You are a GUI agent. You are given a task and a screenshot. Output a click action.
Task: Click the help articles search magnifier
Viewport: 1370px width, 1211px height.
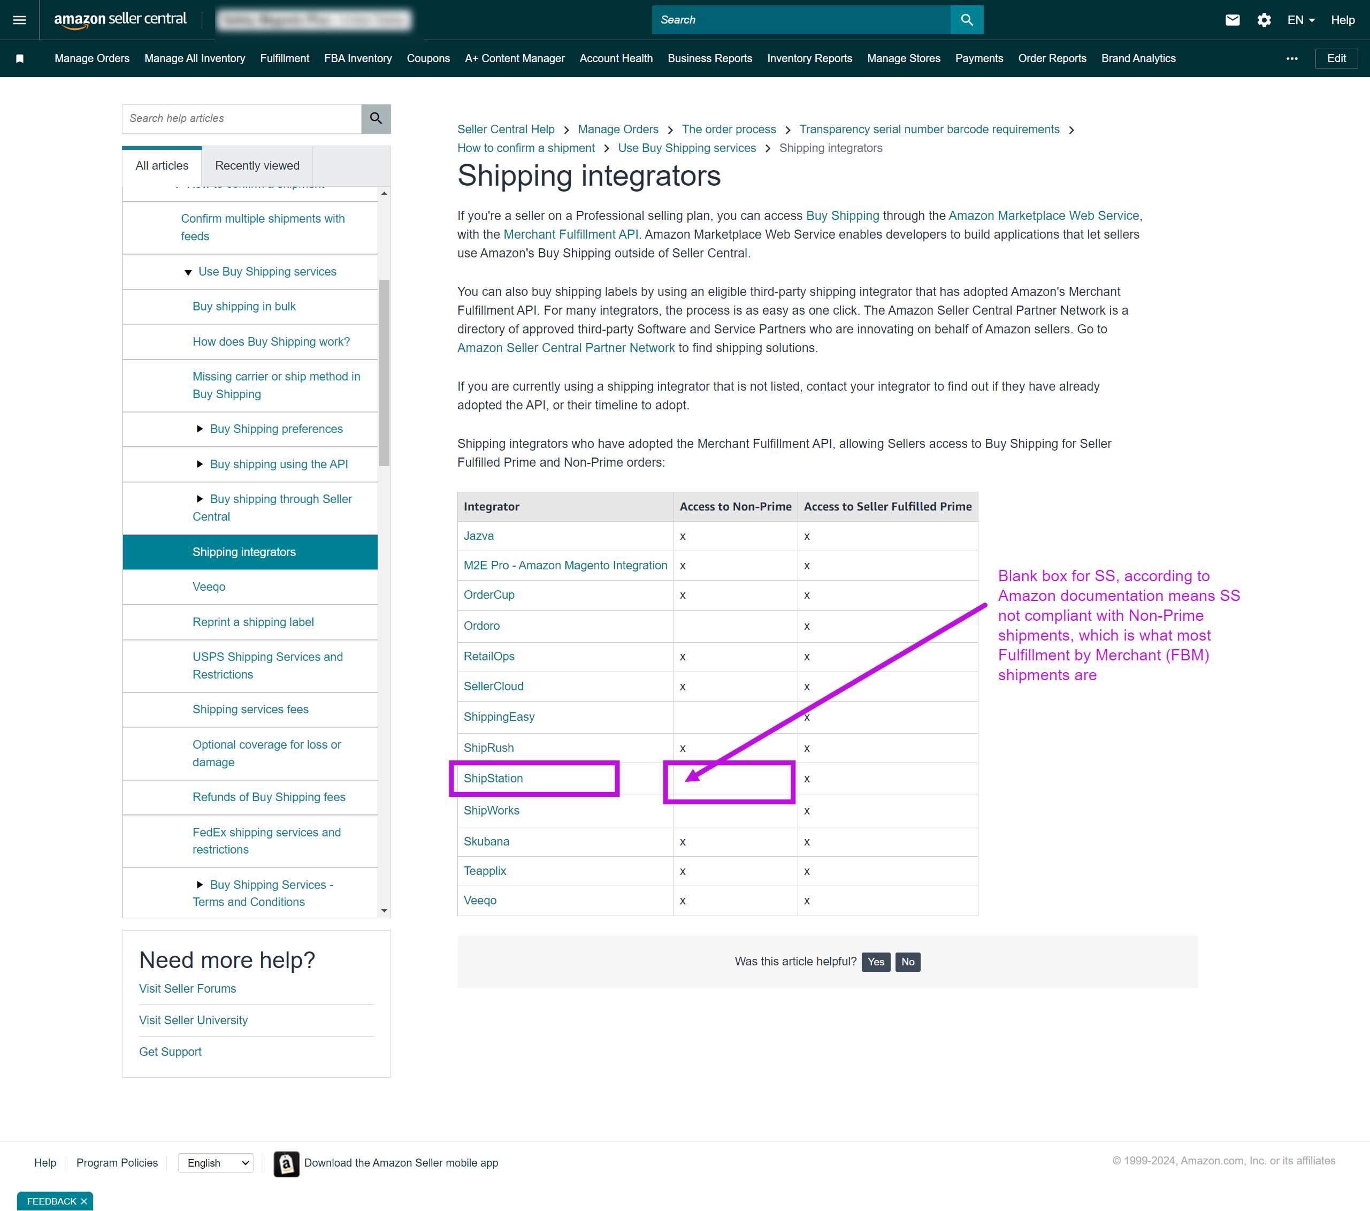[376, 119]
